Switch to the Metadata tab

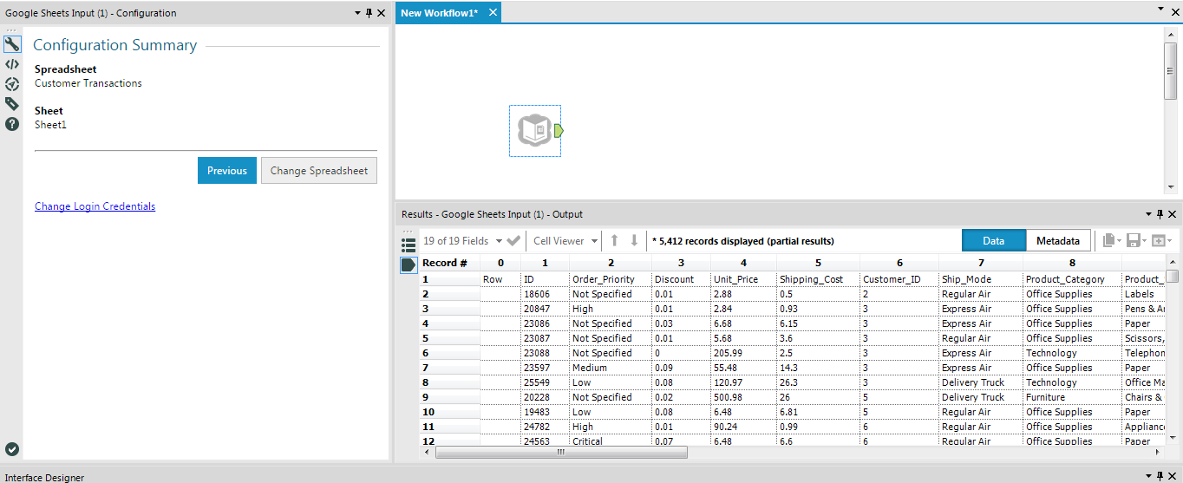tap(1057, 241)
